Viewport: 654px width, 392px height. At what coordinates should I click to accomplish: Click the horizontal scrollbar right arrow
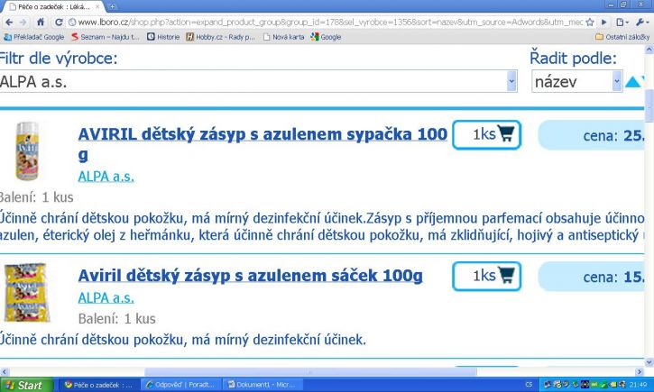pyautogui.click(x=640, y=371)
